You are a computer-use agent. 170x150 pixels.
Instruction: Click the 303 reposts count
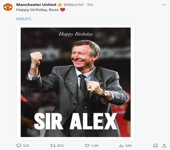pyautogui.click(x=60, y=146)
